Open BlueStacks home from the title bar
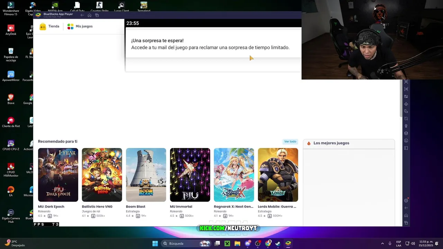Image resolution: width=443 pixels, height=249 pixels. 89,15
